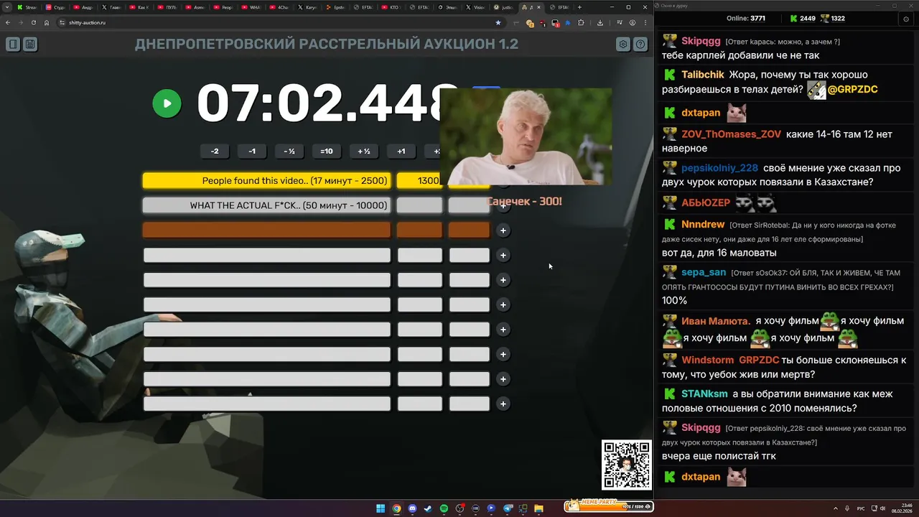
Task: Click the plus button on the orange highlighted row
Action: pos(503,230)
